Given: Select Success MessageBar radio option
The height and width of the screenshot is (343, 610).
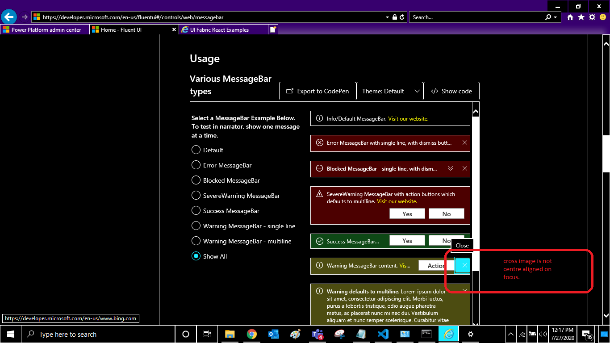Looking at the screenshot, I should (196, 210).
